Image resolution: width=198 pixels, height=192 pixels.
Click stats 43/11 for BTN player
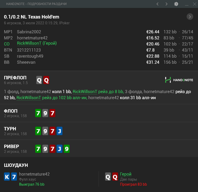coord(187,50)
